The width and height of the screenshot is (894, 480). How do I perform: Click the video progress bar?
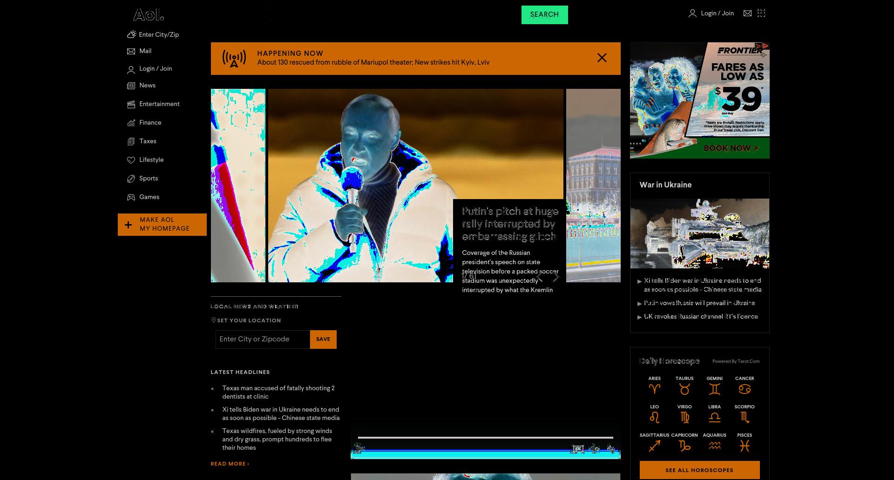click(485, 438)
